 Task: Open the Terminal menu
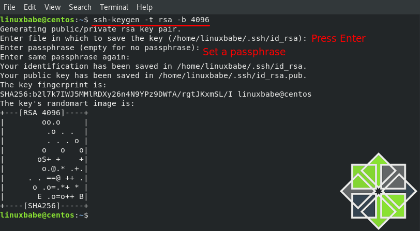(x=114, y=7)
